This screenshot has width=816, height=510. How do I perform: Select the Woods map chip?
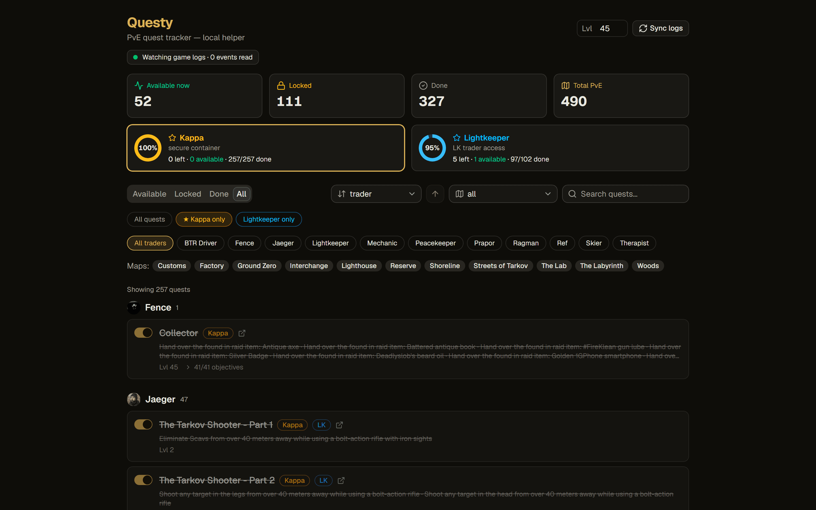tap(648, 266)
